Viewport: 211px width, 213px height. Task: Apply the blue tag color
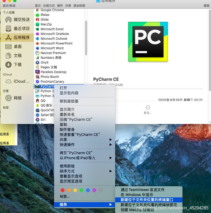88,190
